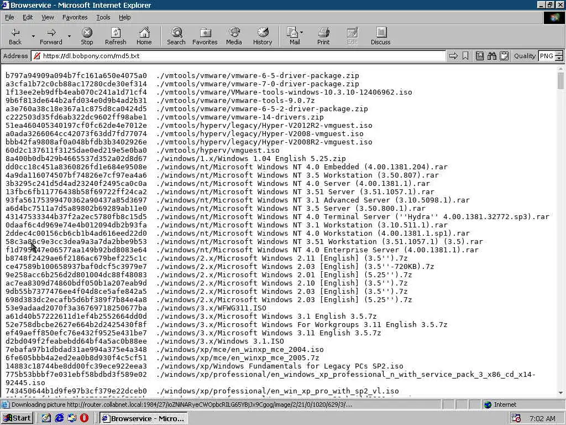Screen dimensions: 566x425
Task: Click the Discuss toolbar button
Action: pos(380,36)
